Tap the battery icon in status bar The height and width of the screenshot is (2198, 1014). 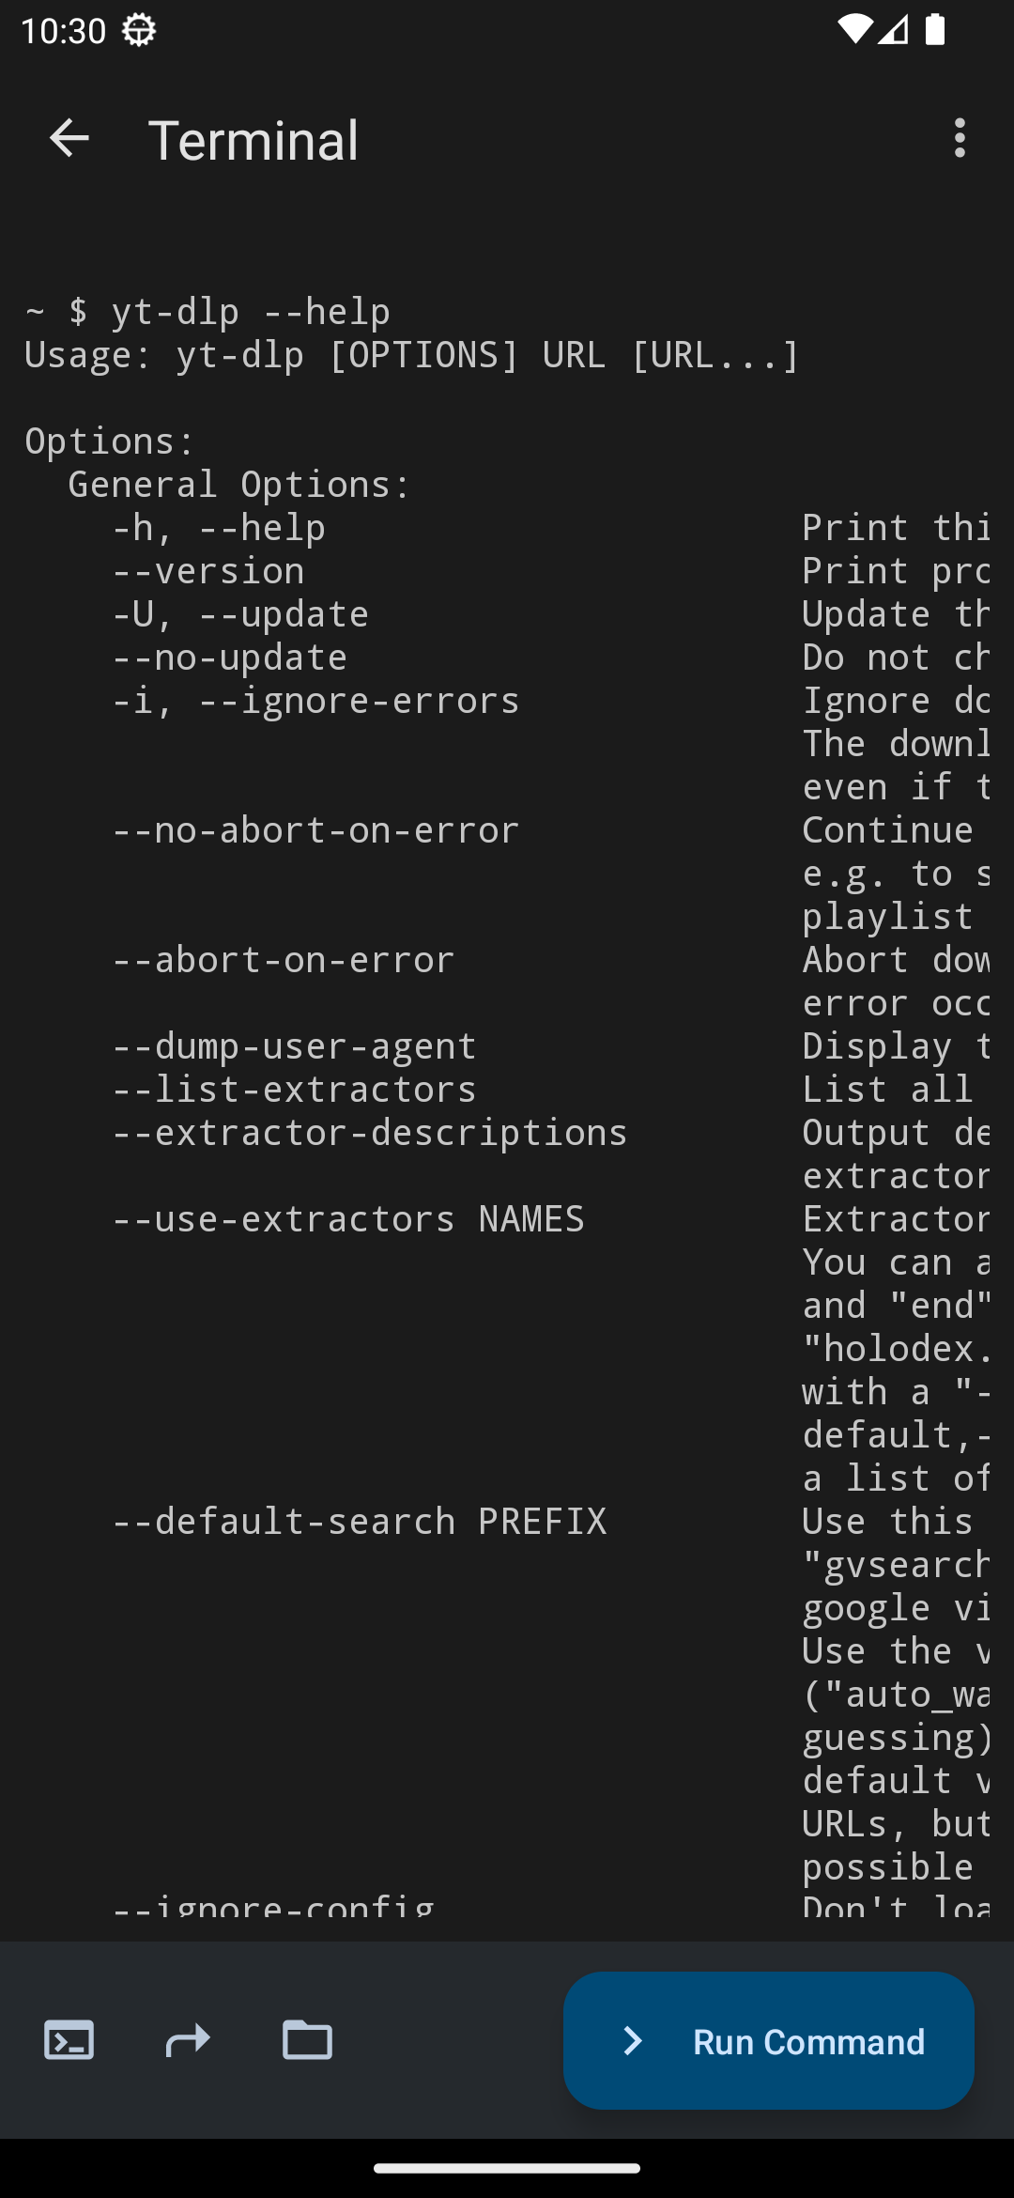click(935, 30)
